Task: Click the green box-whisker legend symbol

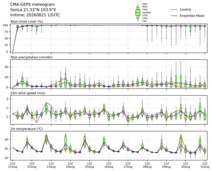Action: pos(138,13)
